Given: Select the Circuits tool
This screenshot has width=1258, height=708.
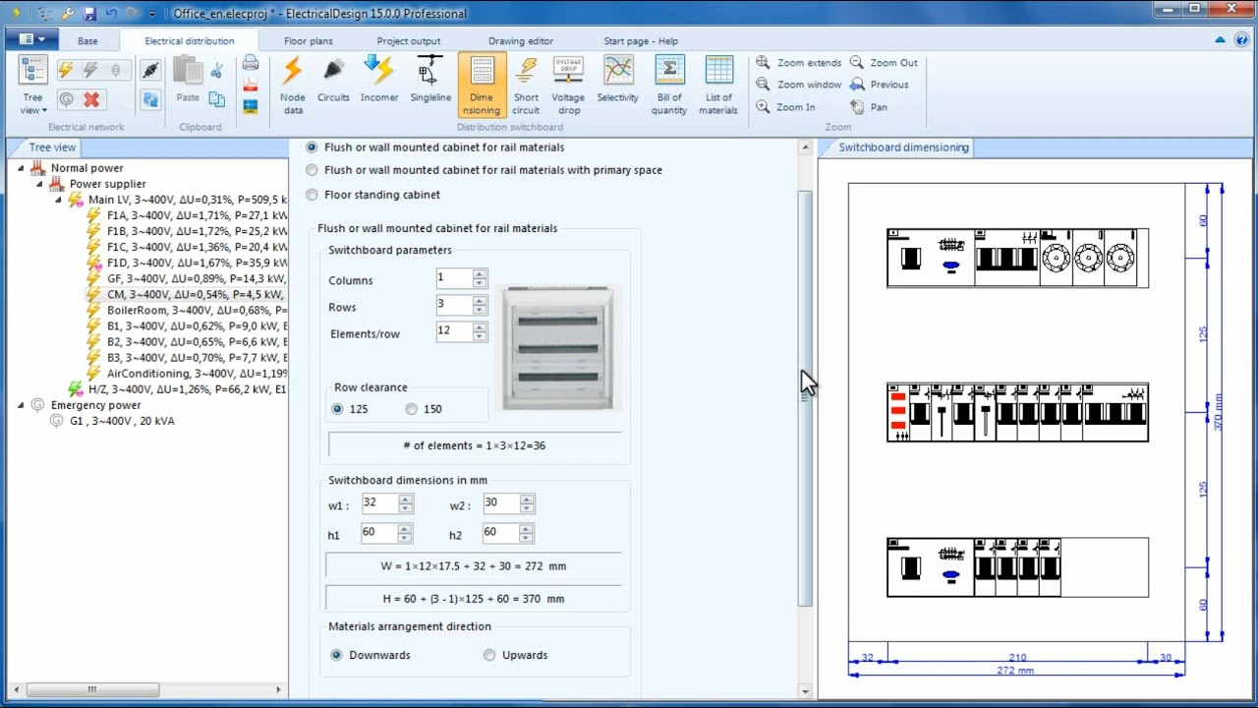Looking at the screenshot, I should click(333, 84).
